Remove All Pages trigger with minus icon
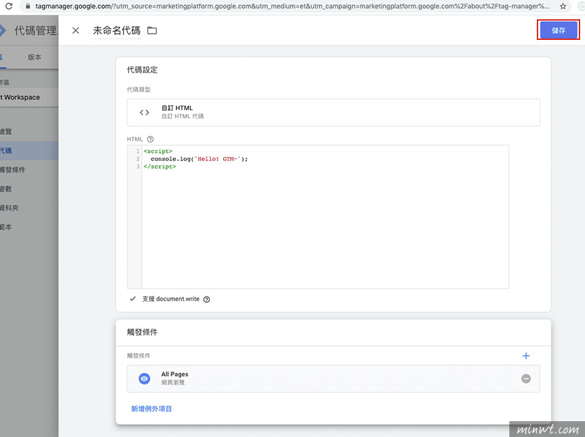The image size is (585, 437). coord(526,379)
